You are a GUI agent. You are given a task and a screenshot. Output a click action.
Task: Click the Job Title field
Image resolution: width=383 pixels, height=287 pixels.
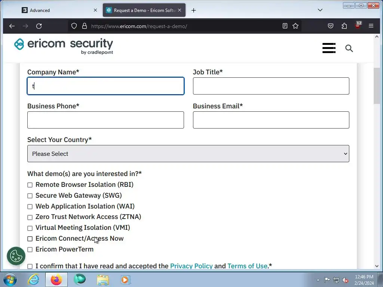(271, 86)
